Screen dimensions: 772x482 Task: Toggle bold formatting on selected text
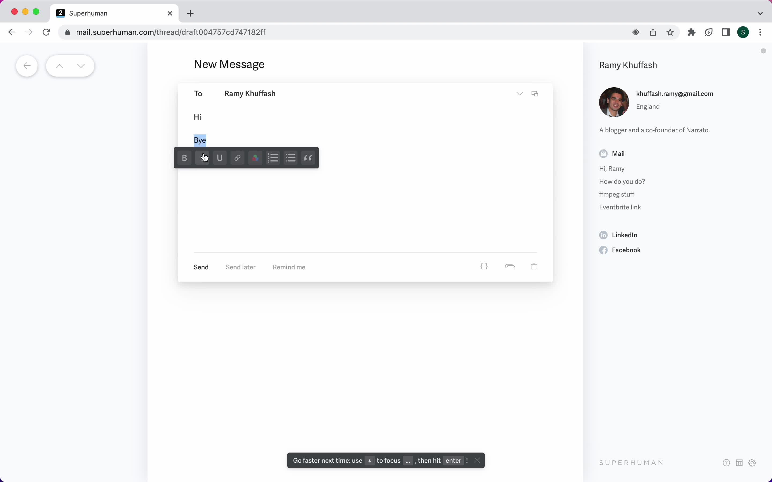point(184,158)
